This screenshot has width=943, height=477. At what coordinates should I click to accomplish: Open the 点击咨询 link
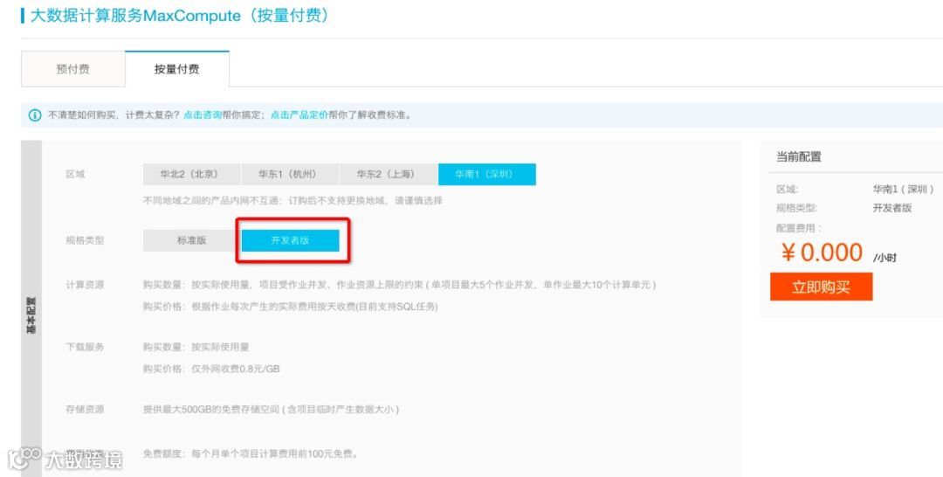click(x=203, y=115)
